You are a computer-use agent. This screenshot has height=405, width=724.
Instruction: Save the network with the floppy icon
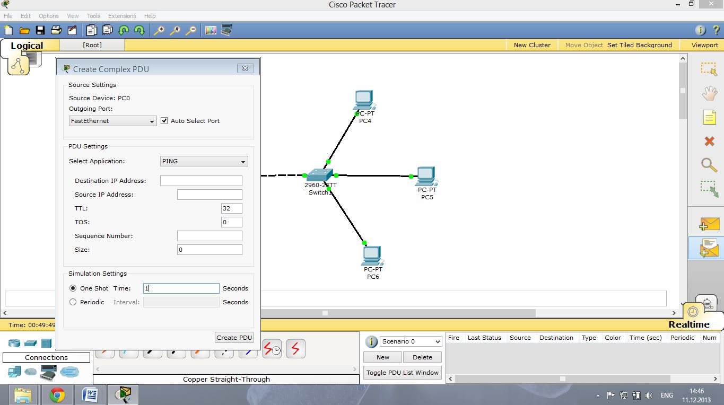tap(40, 30)
